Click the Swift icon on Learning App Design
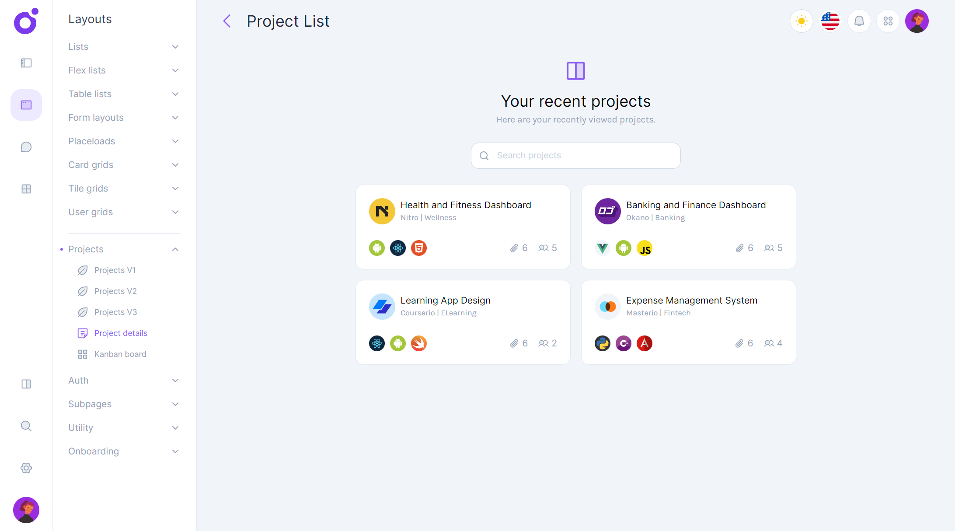955x531 pixels. click(418, 343)
